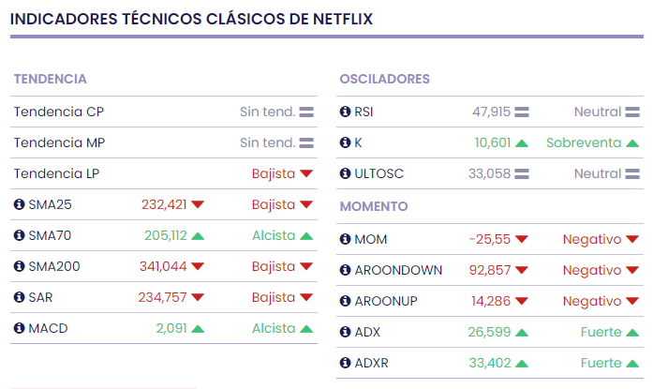Click the K oscillator value 10,601
Viewport: 653px width, 389px height.
pos(492,142)
